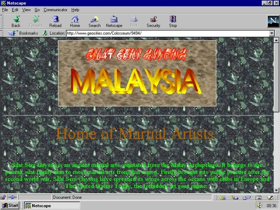
Task: Open the Search toolbar button
Action: pyautogui.click(x=94, y=21)
